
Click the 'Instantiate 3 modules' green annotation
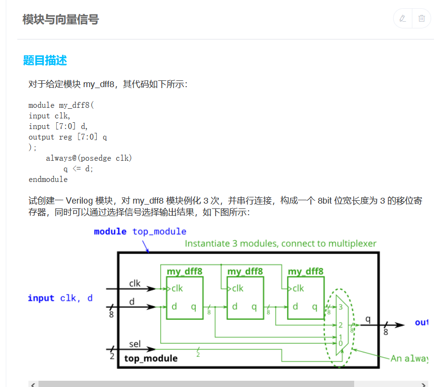(x=281, y=244)
